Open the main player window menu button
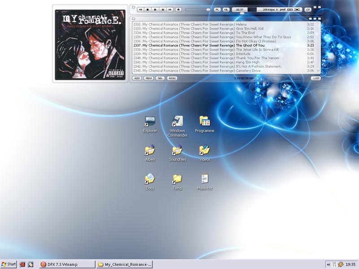The width and height of the screenshot is (359, 269). point(133,7)
